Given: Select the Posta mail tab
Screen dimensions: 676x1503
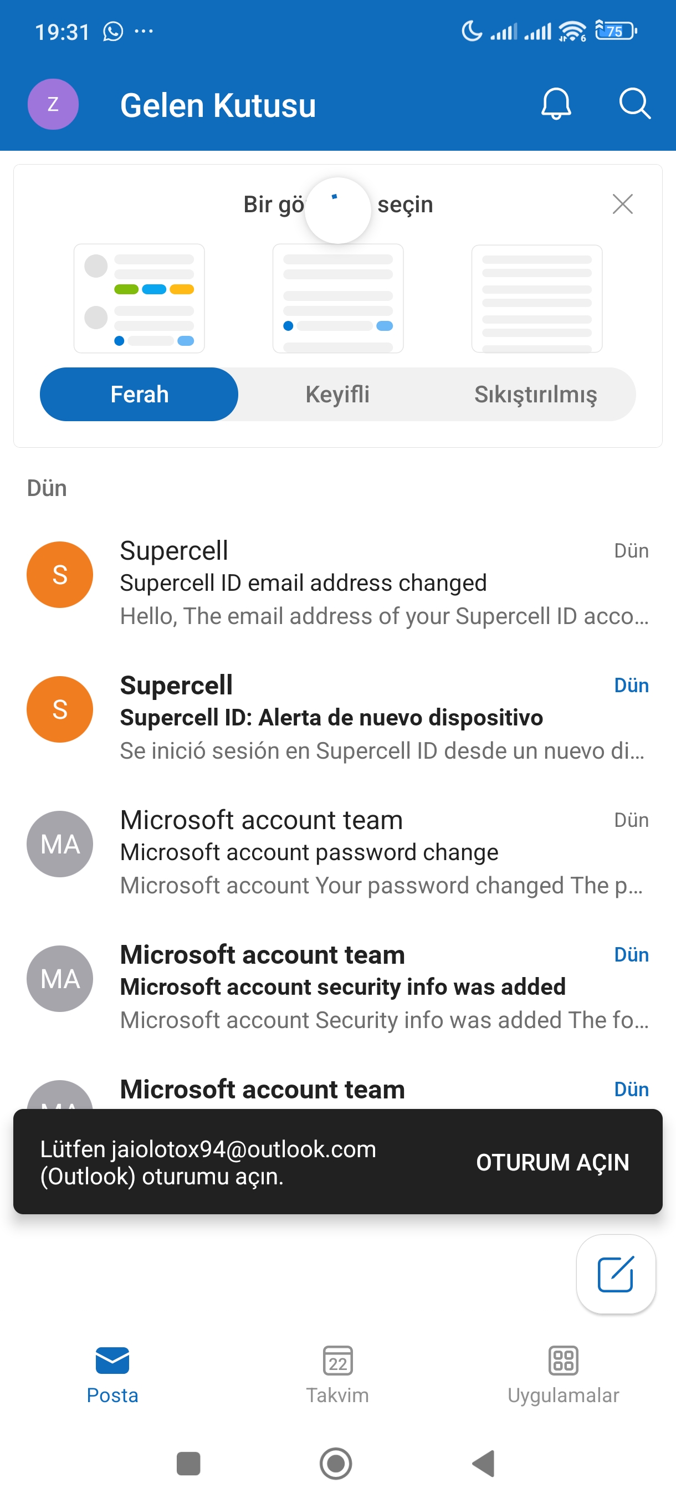Looking at the screenshot, I should pos(112,1374).
